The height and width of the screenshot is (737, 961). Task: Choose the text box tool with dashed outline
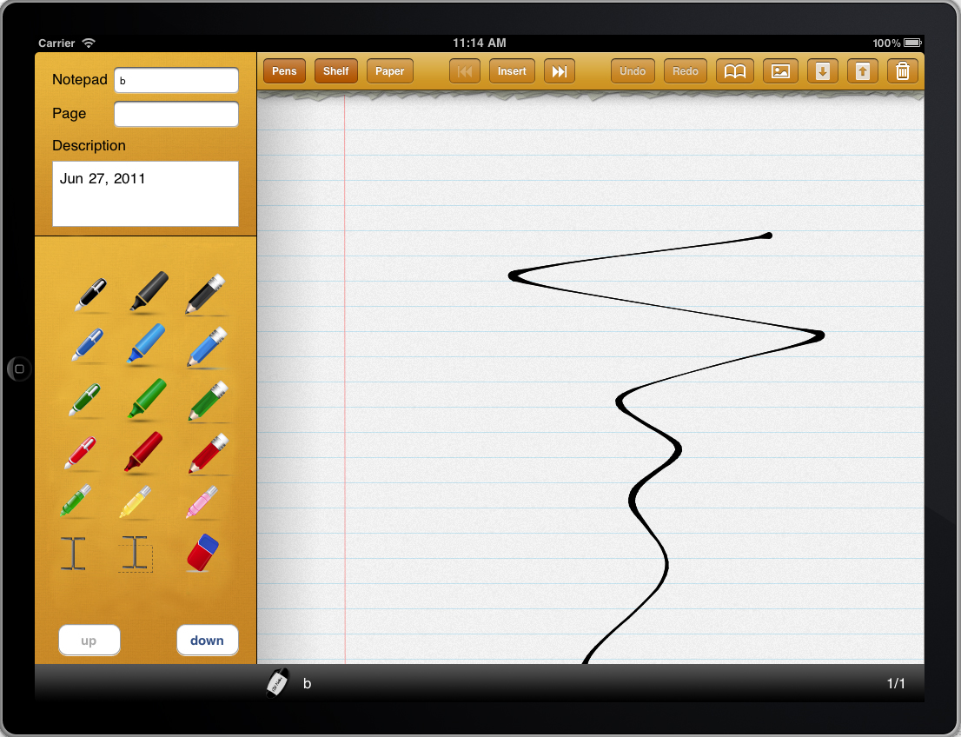click(x=136, y=554)
